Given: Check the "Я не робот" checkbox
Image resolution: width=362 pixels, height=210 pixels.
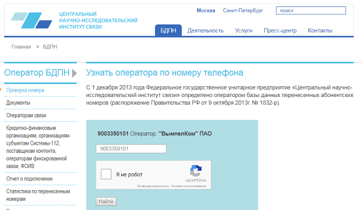Looking at the screenshot, I should (x=106, y=174).
